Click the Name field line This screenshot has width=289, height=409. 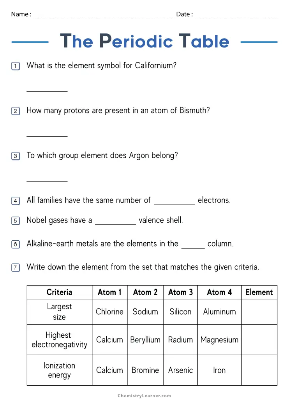(103, 16)
